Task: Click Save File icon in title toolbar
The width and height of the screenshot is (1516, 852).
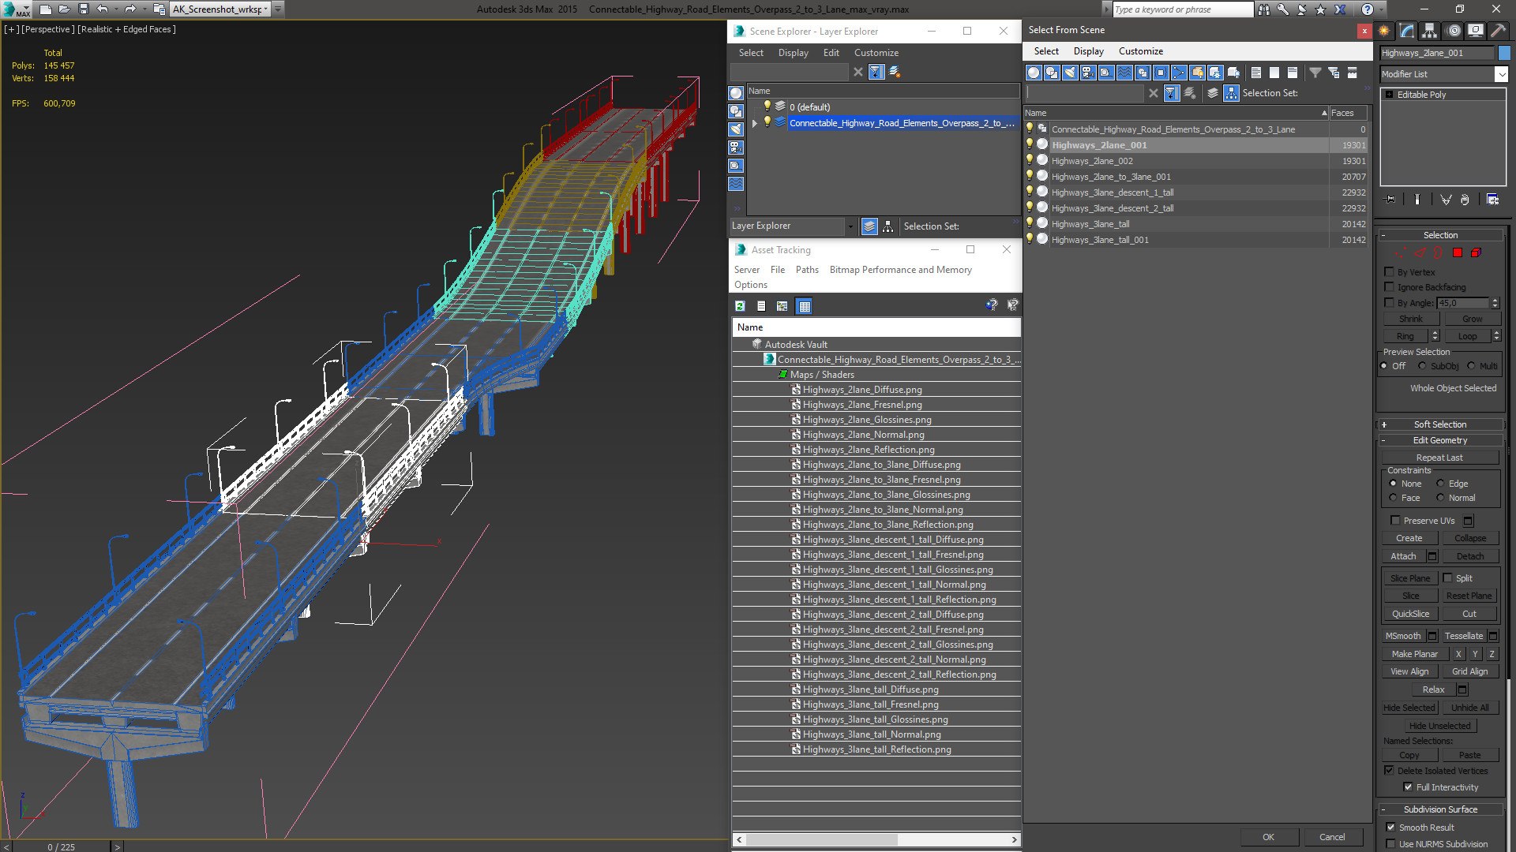Action: (x=83, y=9)
